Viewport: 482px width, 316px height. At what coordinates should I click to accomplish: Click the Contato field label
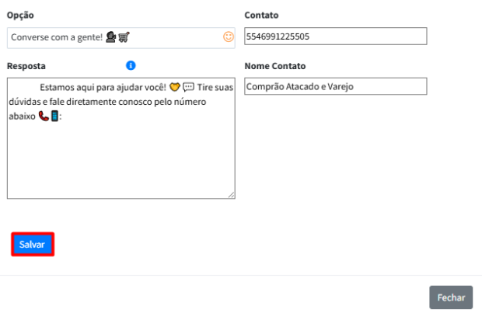point(261,16)
